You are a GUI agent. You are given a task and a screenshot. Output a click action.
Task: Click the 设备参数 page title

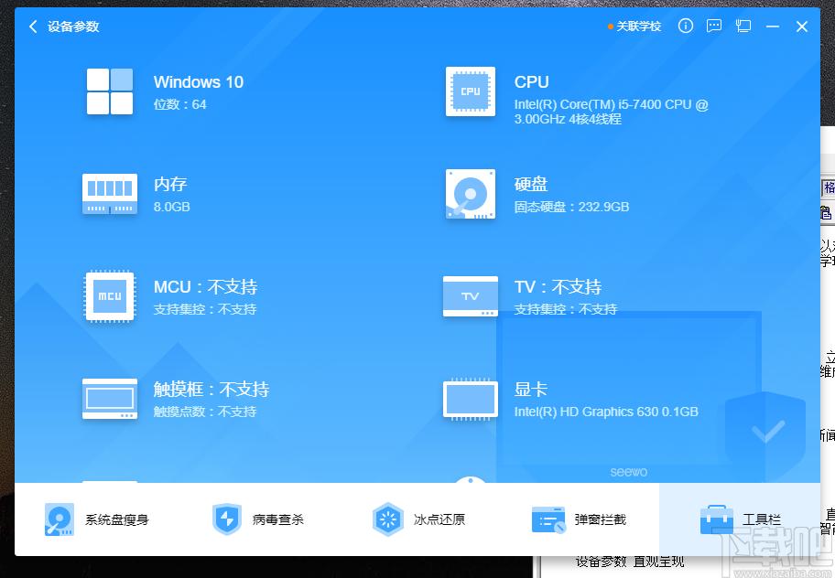73,27
